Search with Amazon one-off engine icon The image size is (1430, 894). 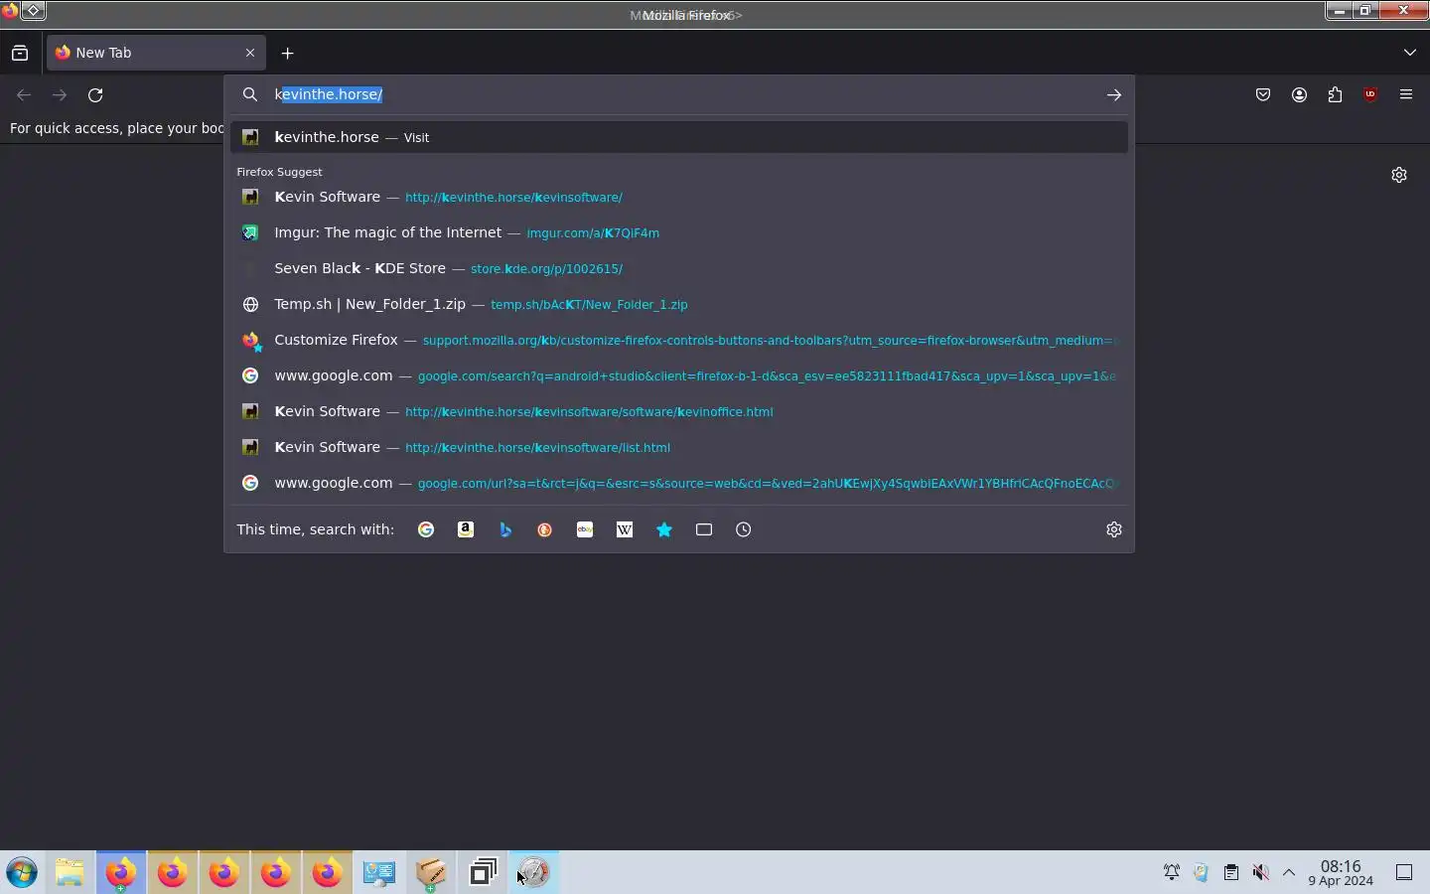[x=466, y=529]
